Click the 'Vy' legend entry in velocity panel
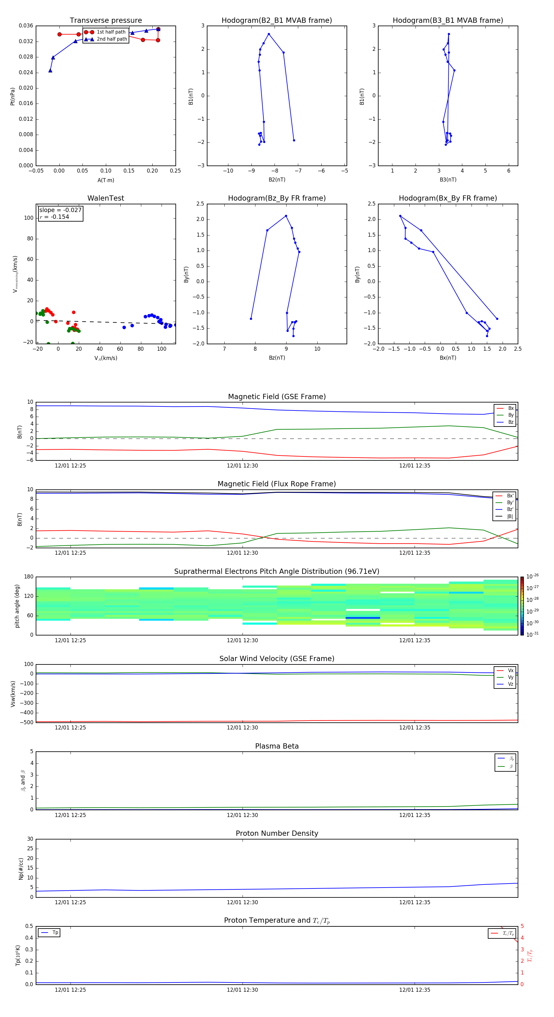The width and height of the screenshot is (554, 1017). pyautogui.click(x=505, y=677)
